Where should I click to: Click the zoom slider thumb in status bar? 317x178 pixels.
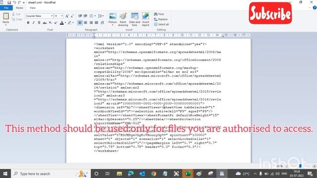(300, 166)
